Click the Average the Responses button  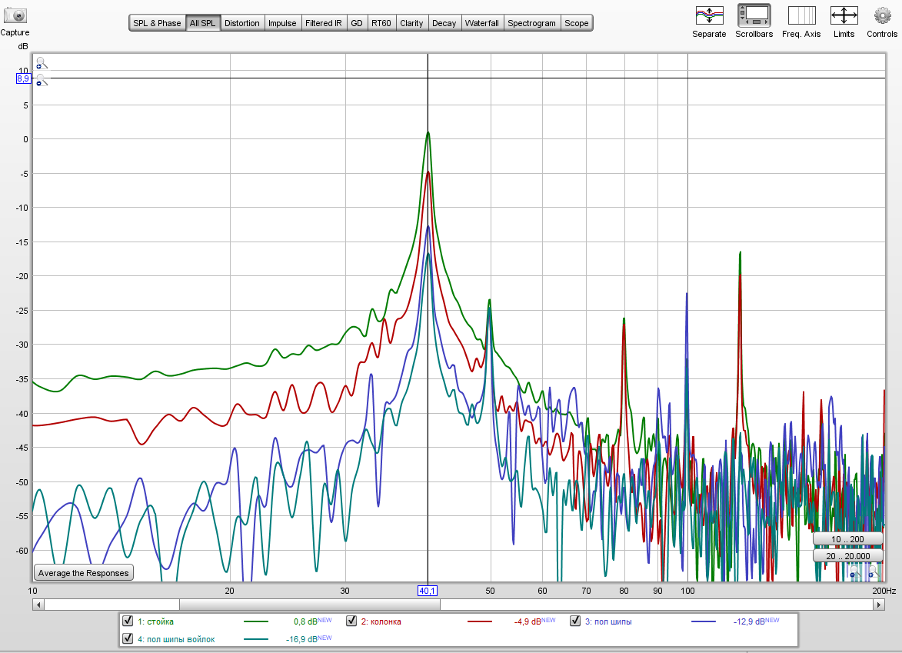(x=84, y=573)
